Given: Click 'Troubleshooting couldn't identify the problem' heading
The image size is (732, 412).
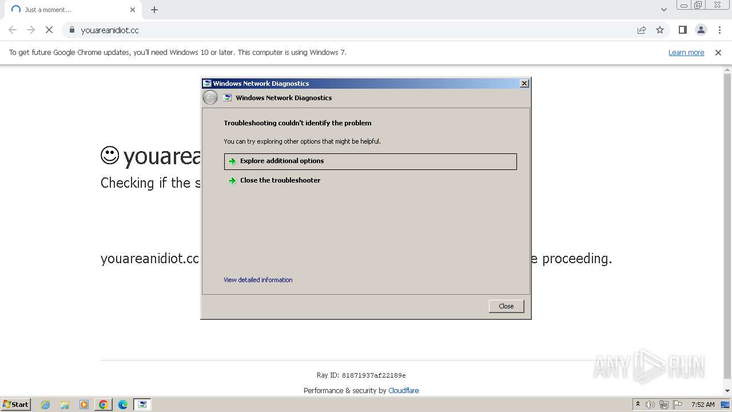Looking at the screenshot, I should pyautogui.click(x=297, y=123).
